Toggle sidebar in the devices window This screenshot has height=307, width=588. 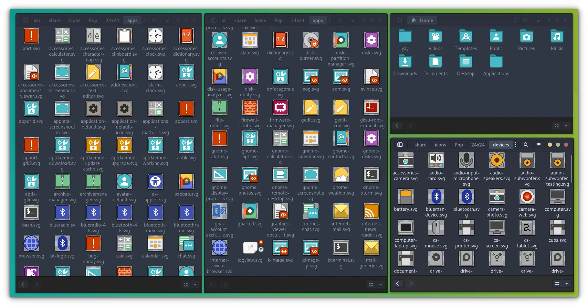[x=400, y=145]
